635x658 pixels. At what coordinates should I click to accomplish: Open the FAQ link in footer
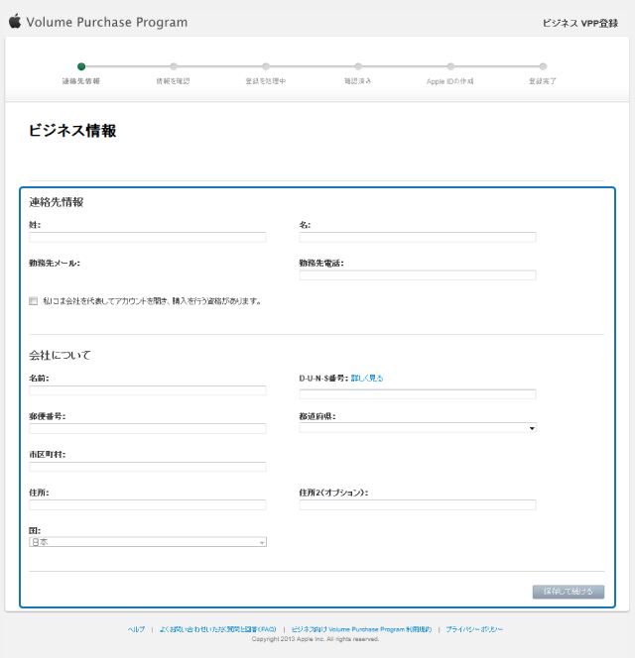217,629
